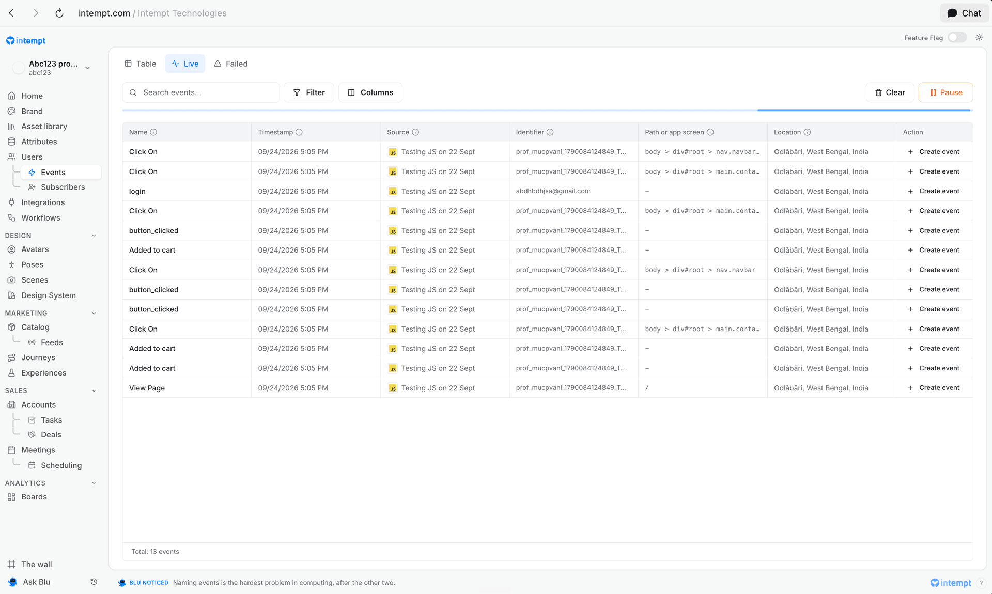Viewport: 992px width, 594px height.
Task: Collapse the MARKETING section
Action: click(94, 313)
